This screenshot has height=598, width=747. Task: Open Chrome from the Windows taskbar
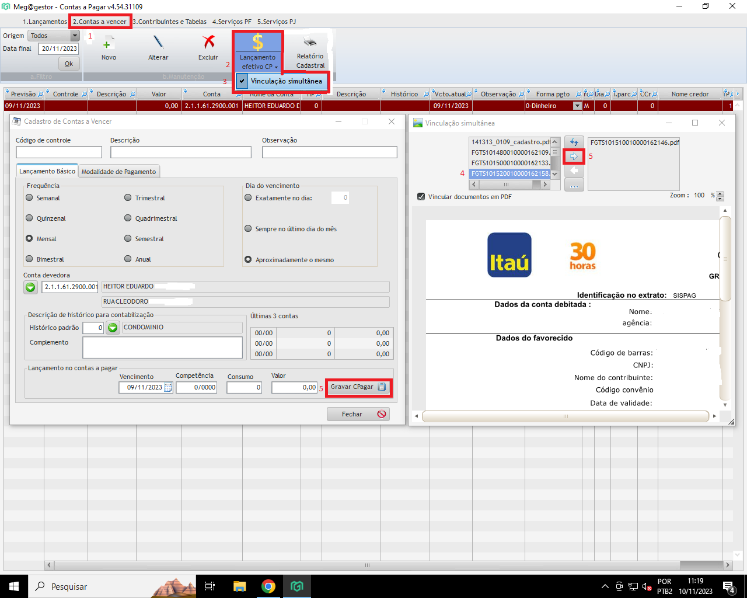point(268,586)
